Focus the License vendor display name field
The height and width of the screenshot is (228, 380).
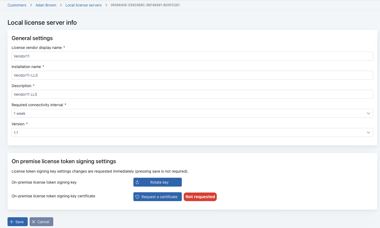[192, 56]
